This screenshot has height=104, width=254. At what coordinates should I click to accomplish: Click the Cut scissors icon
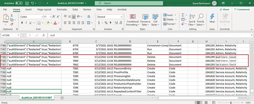(x=12, y=15)
